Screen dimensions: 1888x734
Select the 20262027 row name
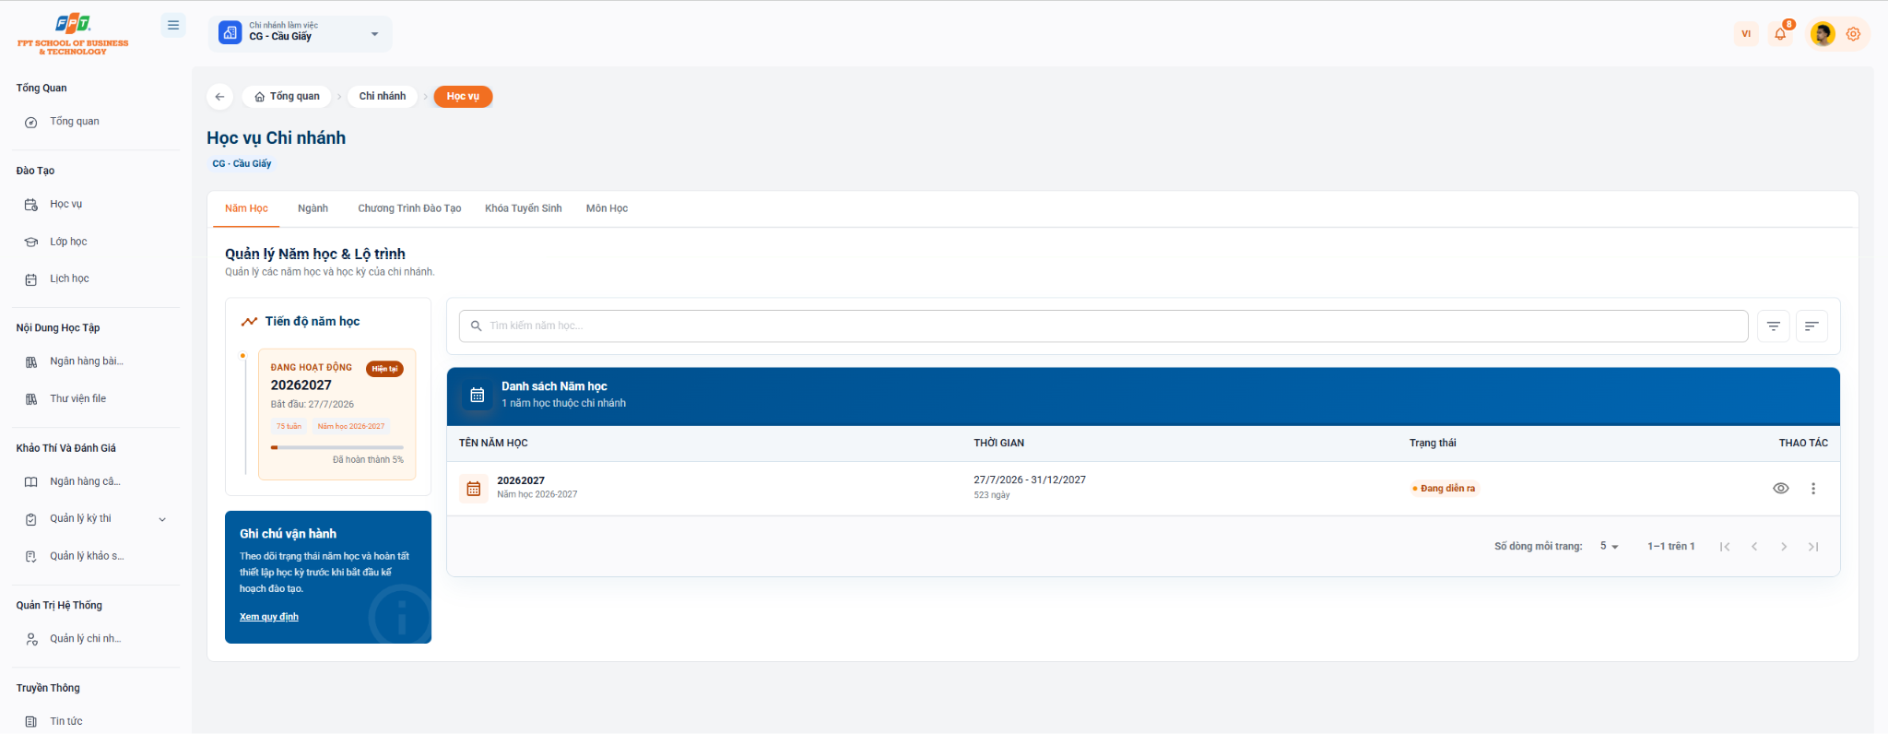pos(521,480)
